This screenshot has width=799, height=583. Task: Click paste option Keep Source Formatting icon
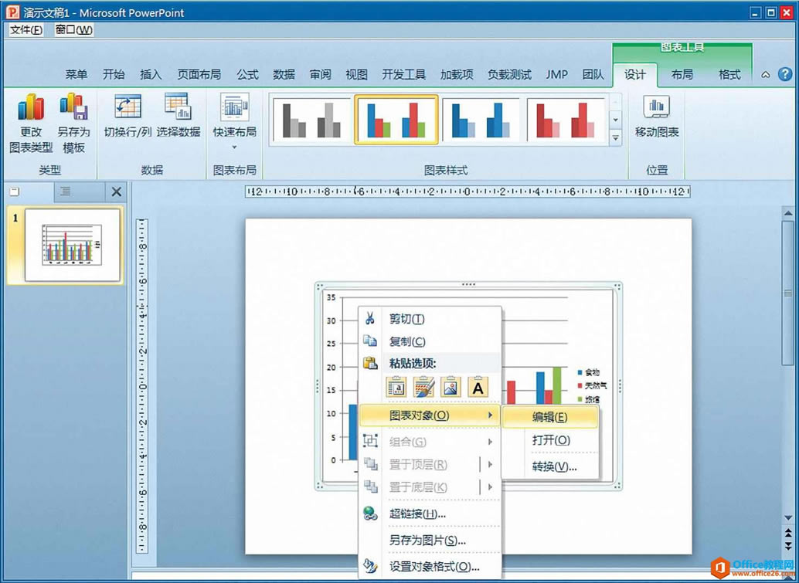click(x=424, y=388)
